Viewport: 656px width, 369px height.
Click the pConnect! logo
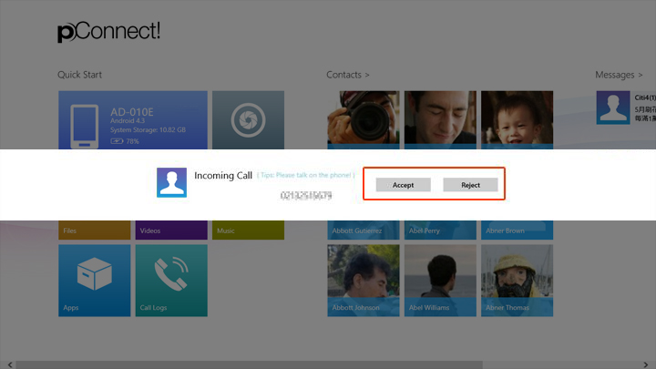tap(108, 31)
